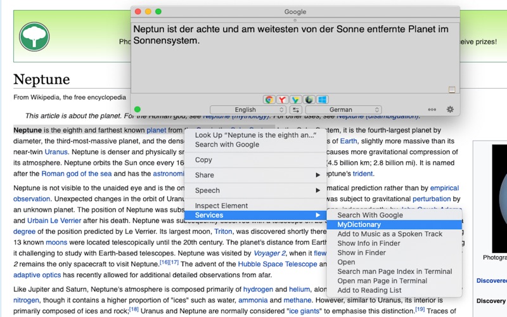
Task: Open the moons link
Action: (56, 242)
